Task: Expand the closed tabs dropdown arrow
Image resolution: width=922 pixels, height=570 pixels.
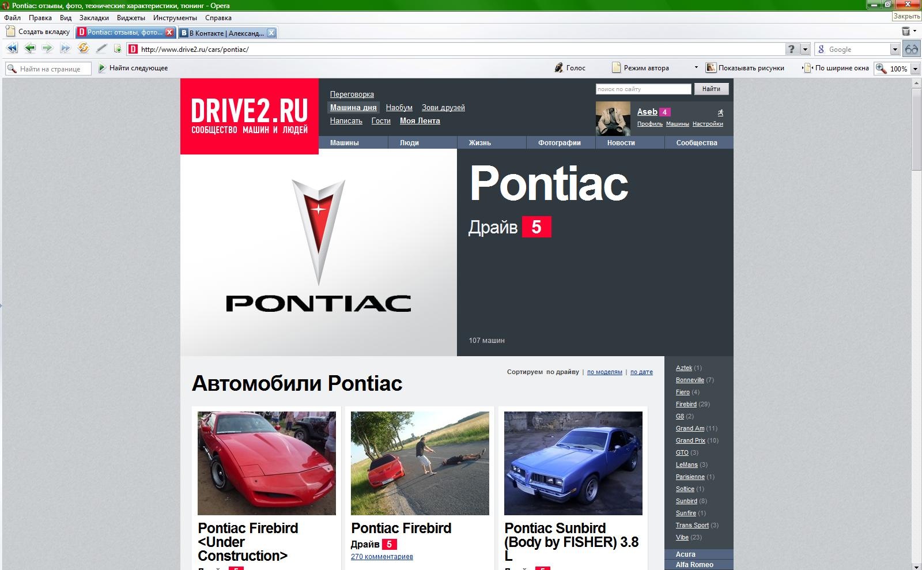Action: tap(915, 31)
